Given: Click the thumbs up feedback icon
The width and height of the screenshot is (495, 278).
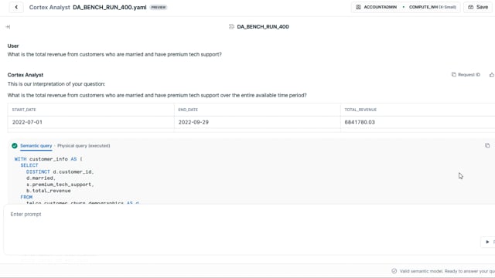Looking at the screenshot, I should 492,75.
